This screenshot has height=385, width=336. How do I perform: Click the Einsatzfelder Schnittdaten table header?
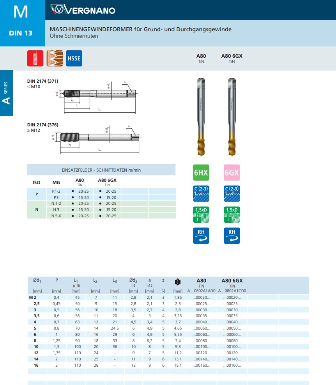[101, 170]
